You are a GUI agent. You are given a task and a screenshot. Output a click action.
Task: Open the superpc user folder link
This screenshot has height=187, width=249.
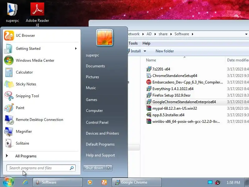pyautogui.click(x=92, y=55)
